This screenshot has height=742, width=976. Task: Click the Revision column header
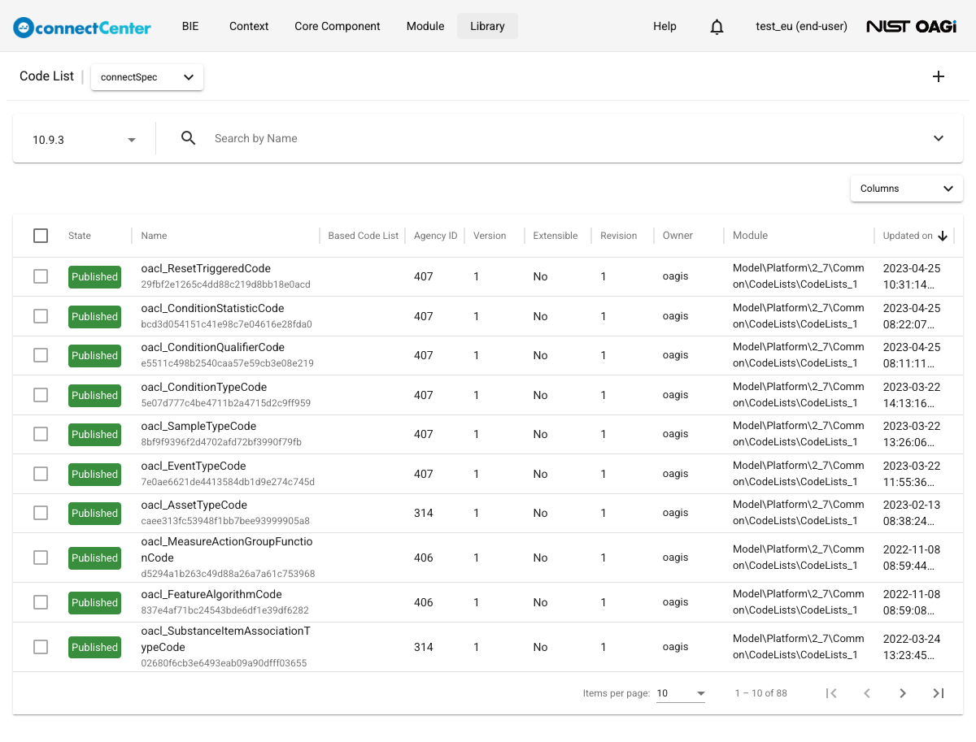pos(619,236)
